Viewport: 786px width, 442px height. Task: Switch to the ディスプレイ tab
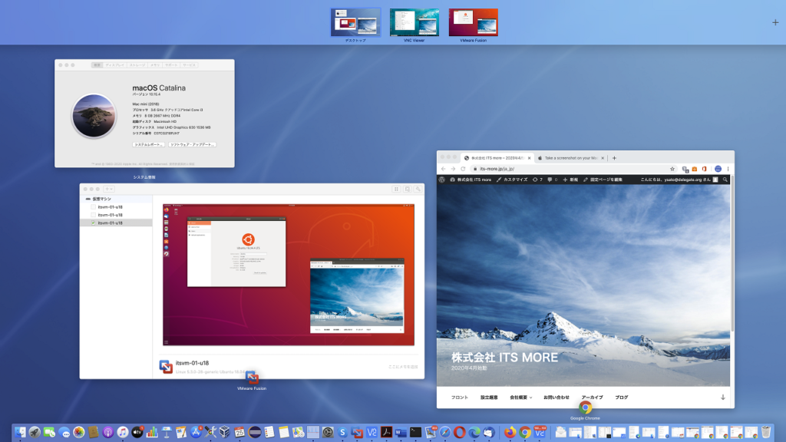(115, 65)
